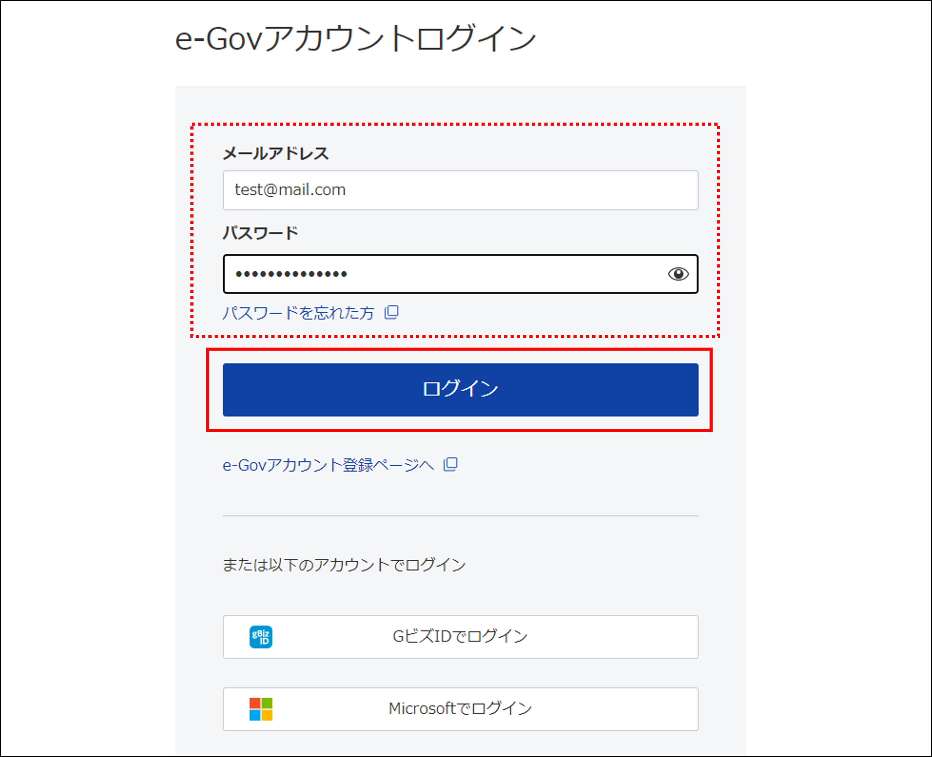
Task: Click external-link icon beside e-Govアカウント登録ページへ
Action: [x=450, y=464]
